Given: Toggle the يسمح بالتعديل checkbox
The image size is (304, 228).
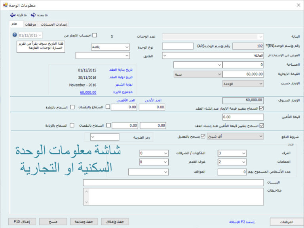Looking at the screenshot, I should click(x=203, y=137).
